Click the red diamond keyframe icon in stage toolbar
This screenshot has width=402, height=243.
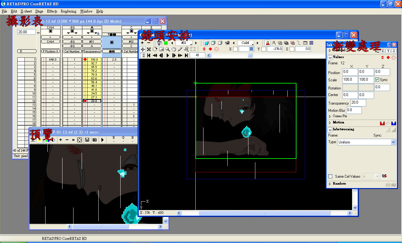tap(210, 49)
